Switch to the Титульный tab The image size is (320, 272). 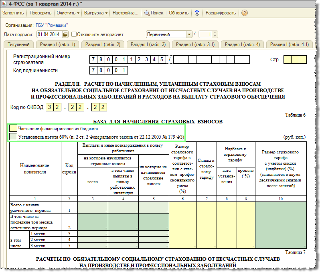(18, 44)
